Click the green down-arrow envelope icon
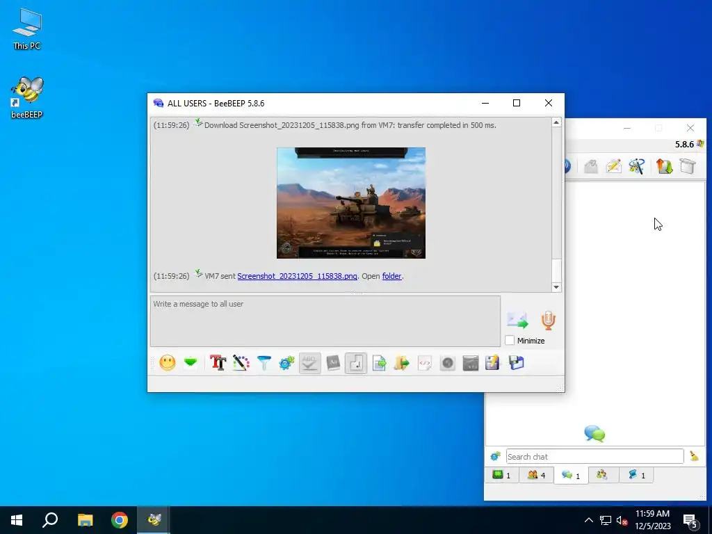712x534 pixels. pos(191,363)
